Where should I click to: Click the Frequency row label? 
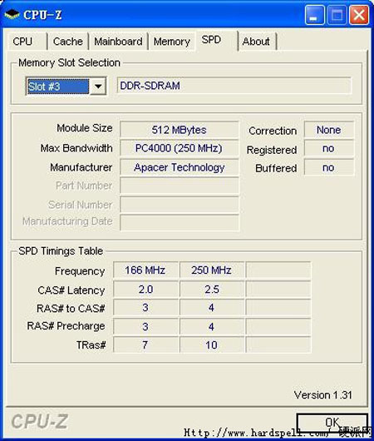click(x=80, y=271)
